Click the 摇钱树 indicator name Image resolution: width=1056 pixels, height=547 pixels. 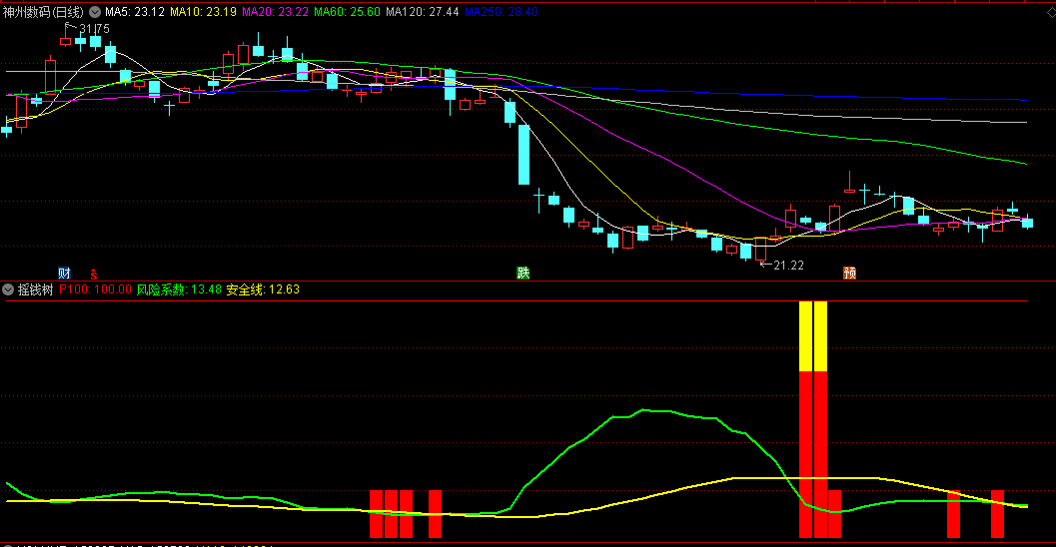coord(36,290)
